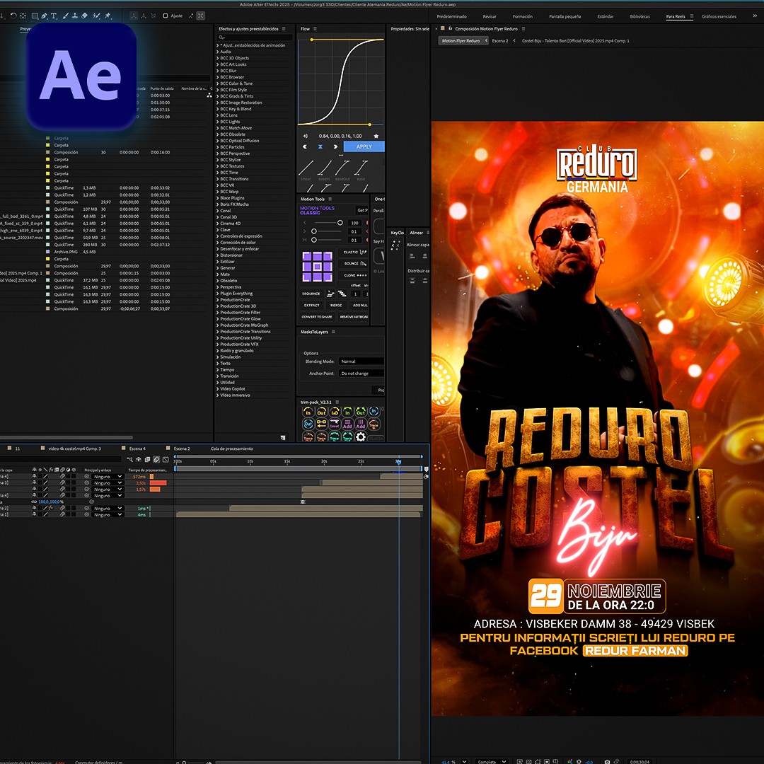
Task: Click CONVERT TO SHAPE button
Action: pos(317,317)
